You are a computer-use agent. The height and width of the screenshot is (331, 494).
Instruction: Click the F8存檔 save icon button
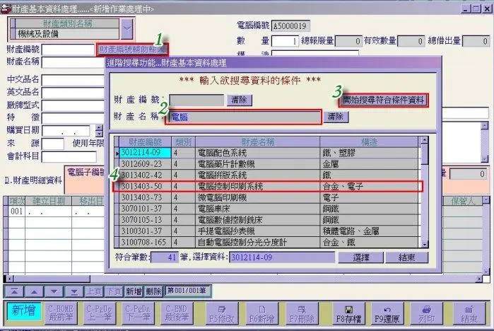[x=348, y=313]
